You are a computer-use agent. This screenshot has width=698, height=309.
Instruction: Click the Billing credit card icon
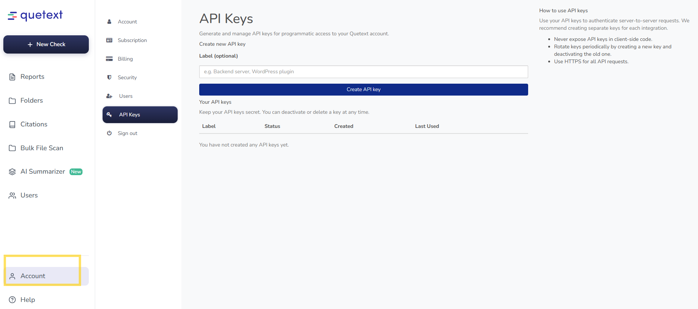point(109,59)
